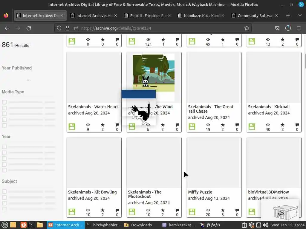
Task: Open the Miffy Puzzle title link
Action: [x=200, y=192]
